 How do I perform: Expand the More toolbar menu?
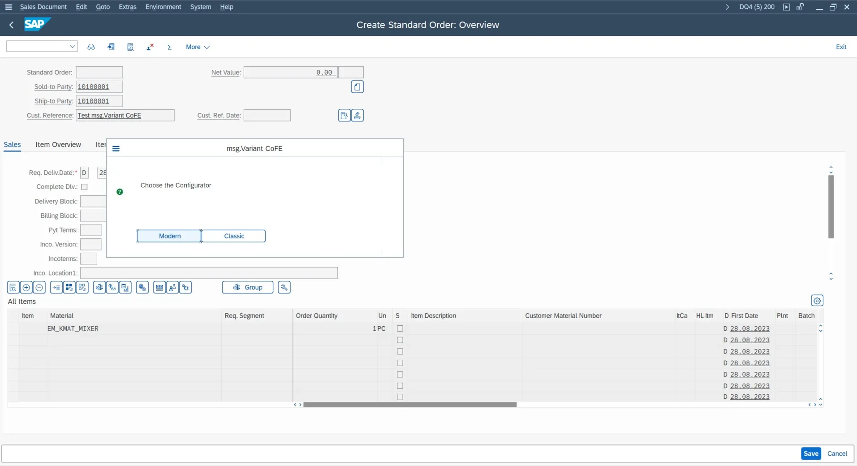tap(198, 47)
